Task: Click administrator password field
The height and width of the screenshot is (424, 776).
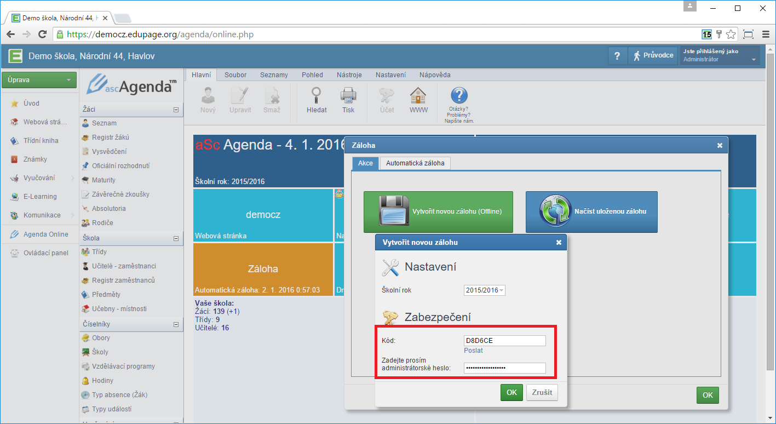Action: click(505, 368)
